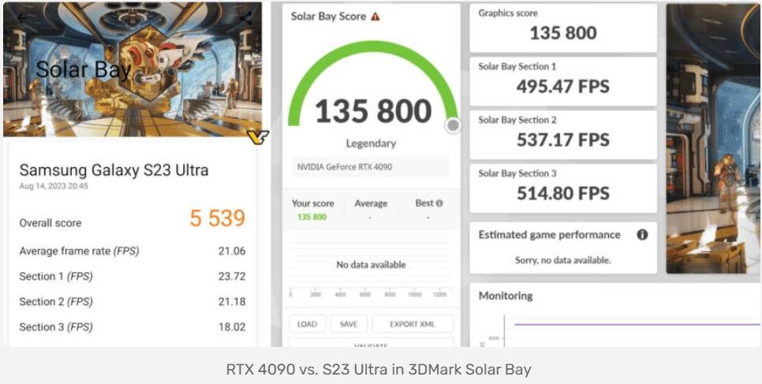The height and width of the screenshot is (384, 762).
Task: Click the Graphics score card
Action: click(x=563, y=27)
